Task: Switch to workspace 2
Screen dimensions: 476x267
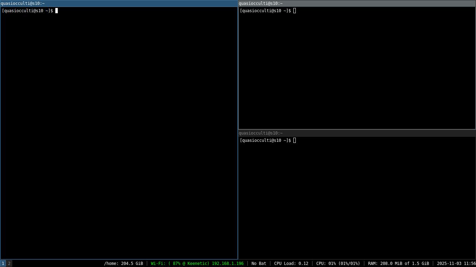Action: pos(9,264)
